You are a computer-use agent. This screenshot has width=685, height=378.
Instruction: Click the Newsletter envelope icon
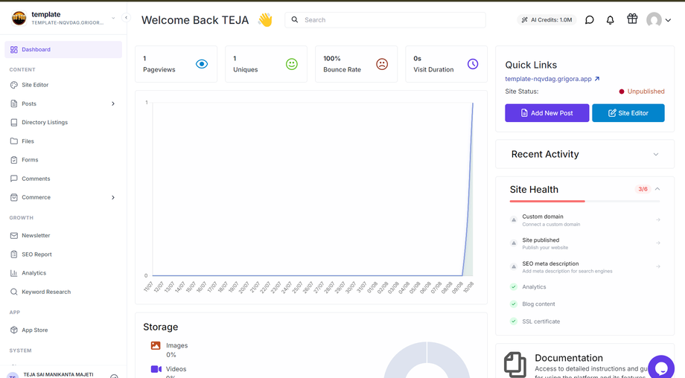coord(14,235)
